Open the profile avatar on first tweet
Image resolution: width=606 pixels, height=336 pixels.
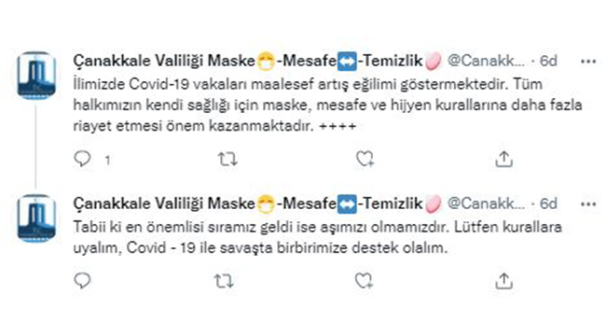[x=36, y=75]
